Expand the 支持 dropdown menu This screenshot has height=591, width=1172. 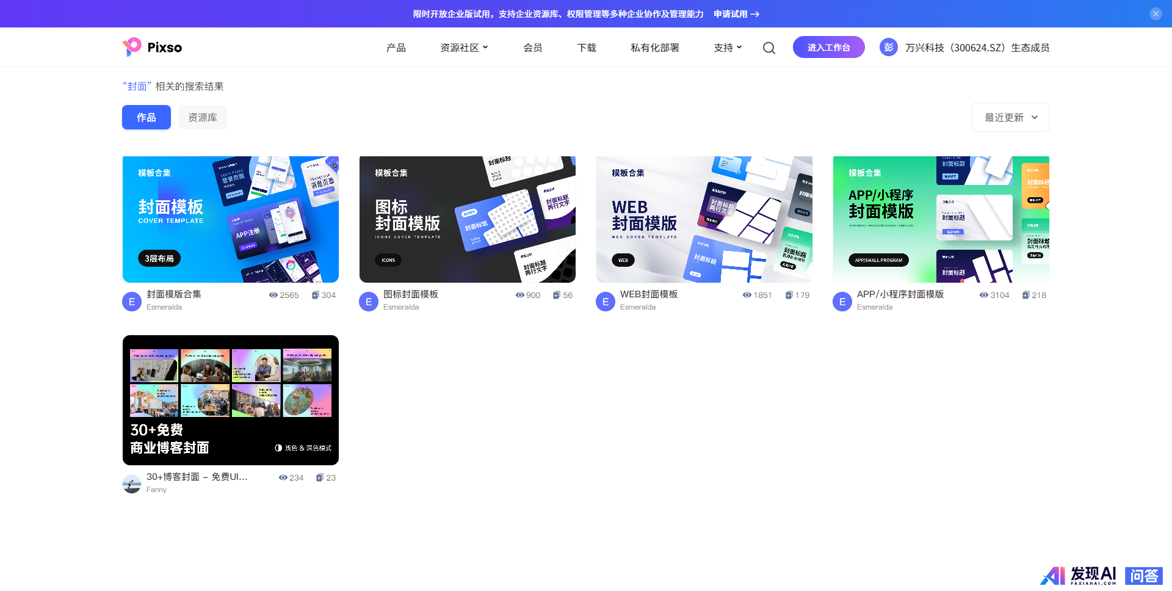pos(728,48)
